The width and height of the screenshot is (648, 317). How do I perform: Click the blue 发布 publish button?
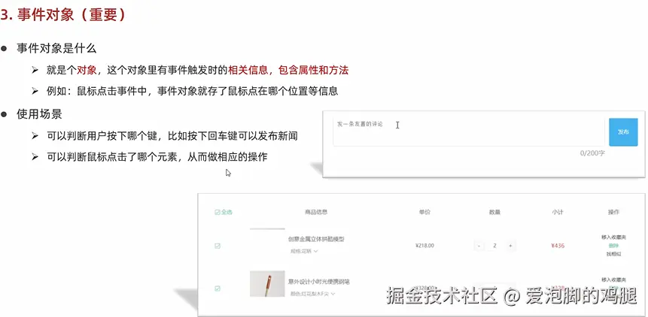click(x=623, y=132)
